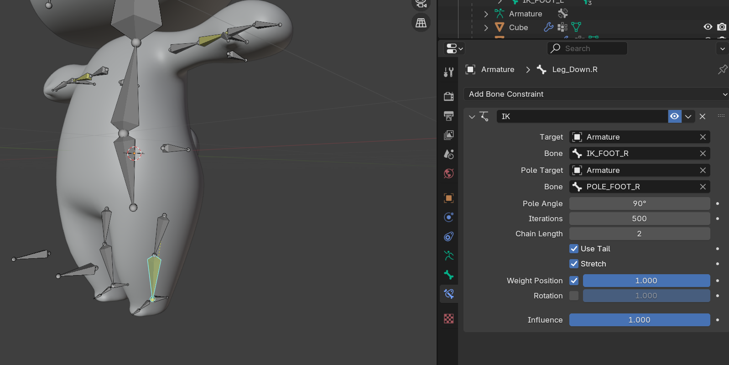This screenshot has width=729, height=365.
Task: Toggle camera view in the viewport
Action: (421, 5)
